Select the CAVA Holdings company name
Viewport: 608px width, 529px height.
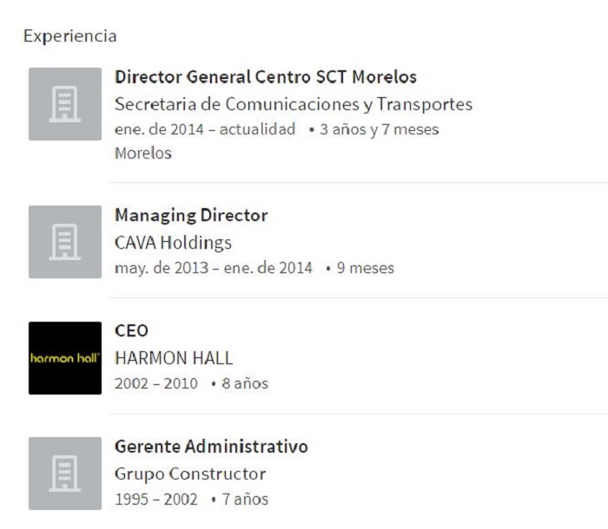click(x=173, y=243)
